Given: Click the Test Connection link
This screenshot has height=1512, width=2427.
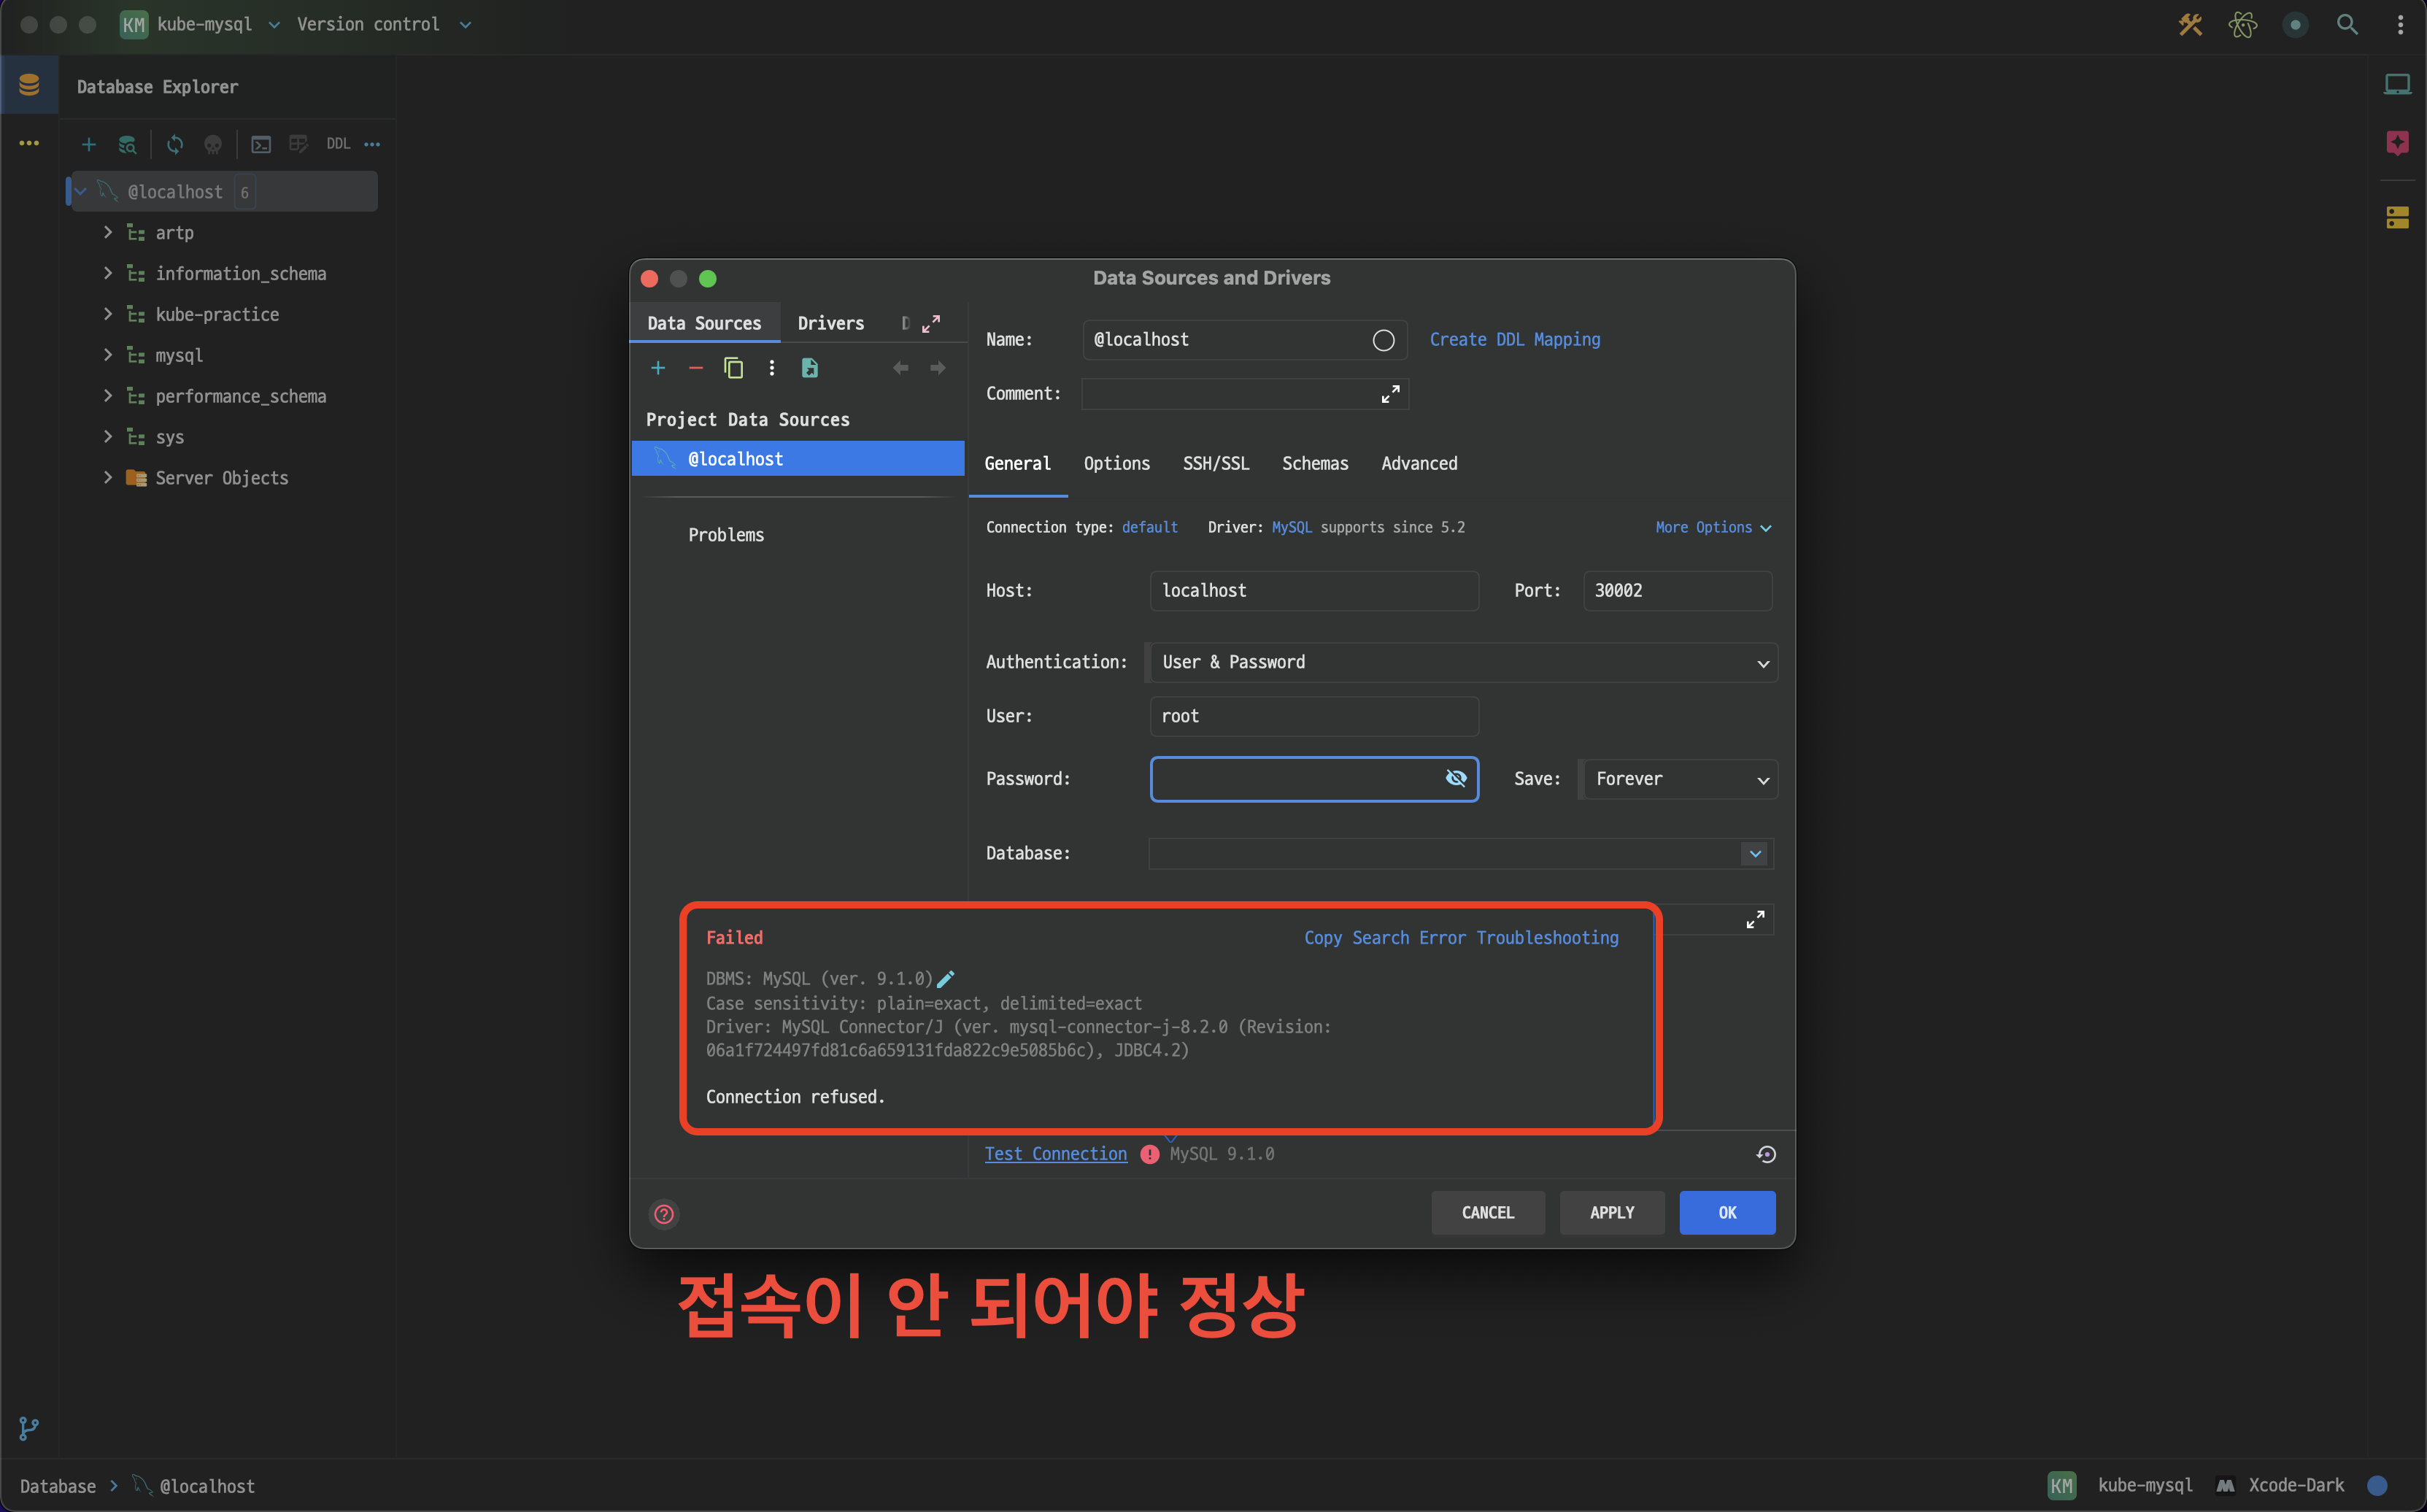Looking at the screenshot, I should click(x=1055, y=1153).
